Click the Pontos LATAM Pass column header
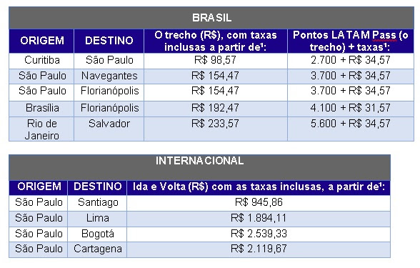The width and height of the screenshot is (420, 268). [350, 41]
